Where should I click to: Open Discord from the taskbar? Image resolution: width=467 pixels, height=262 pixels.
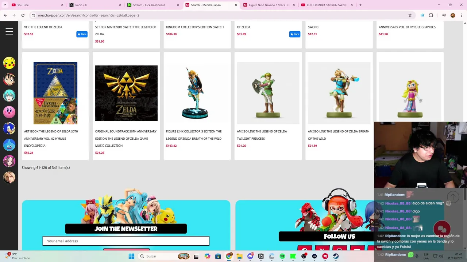[x=250, y=256]
